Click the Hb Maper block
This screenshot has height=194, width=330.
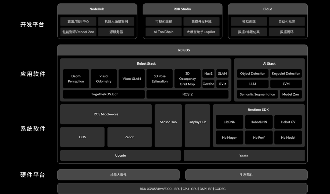click(x=229, y=137)
